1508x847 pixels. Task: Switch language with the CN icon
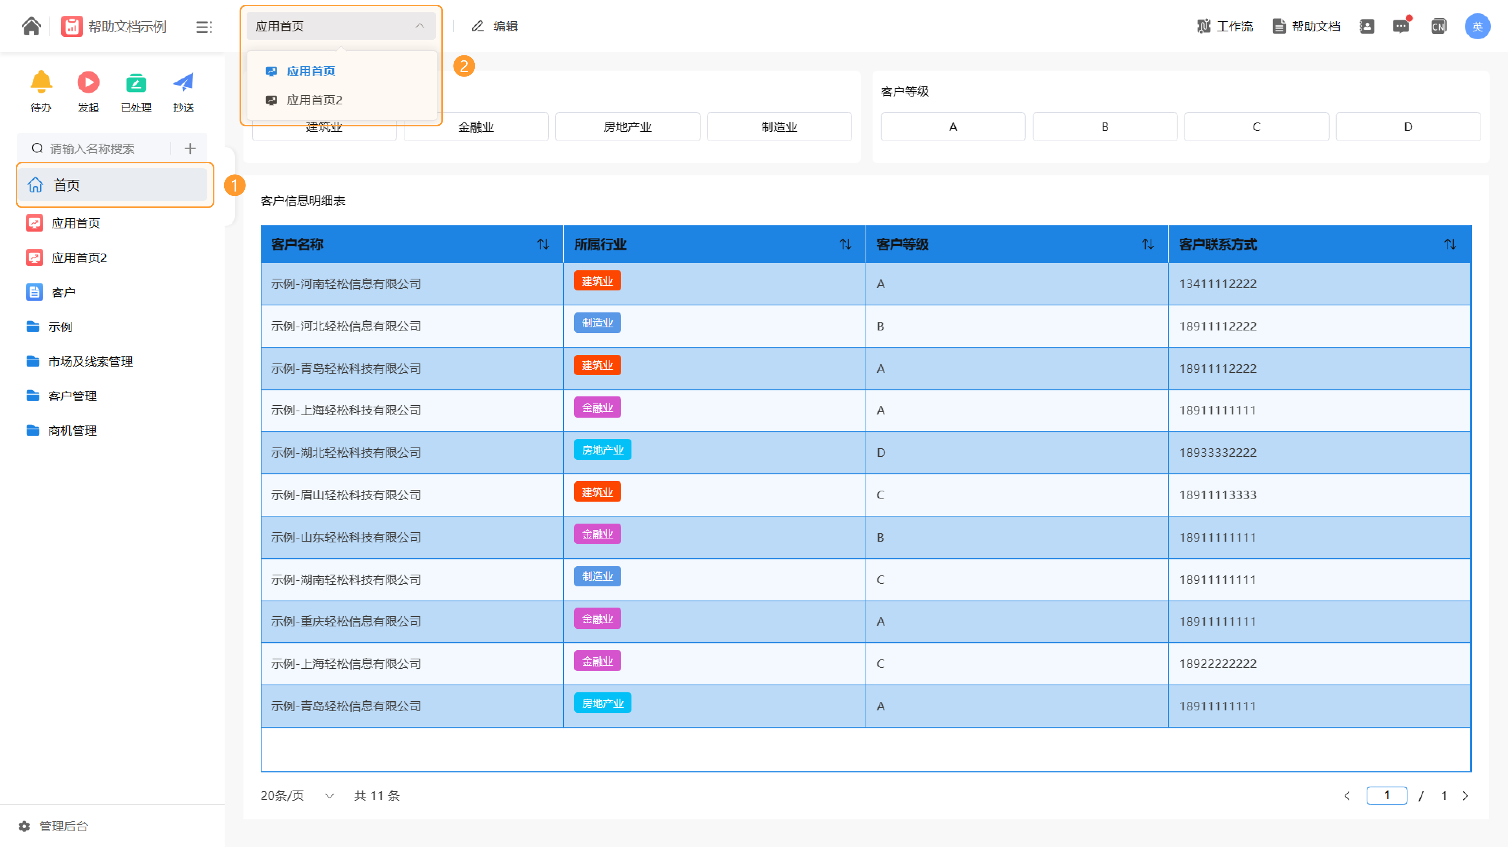(x=1438, y=26)
